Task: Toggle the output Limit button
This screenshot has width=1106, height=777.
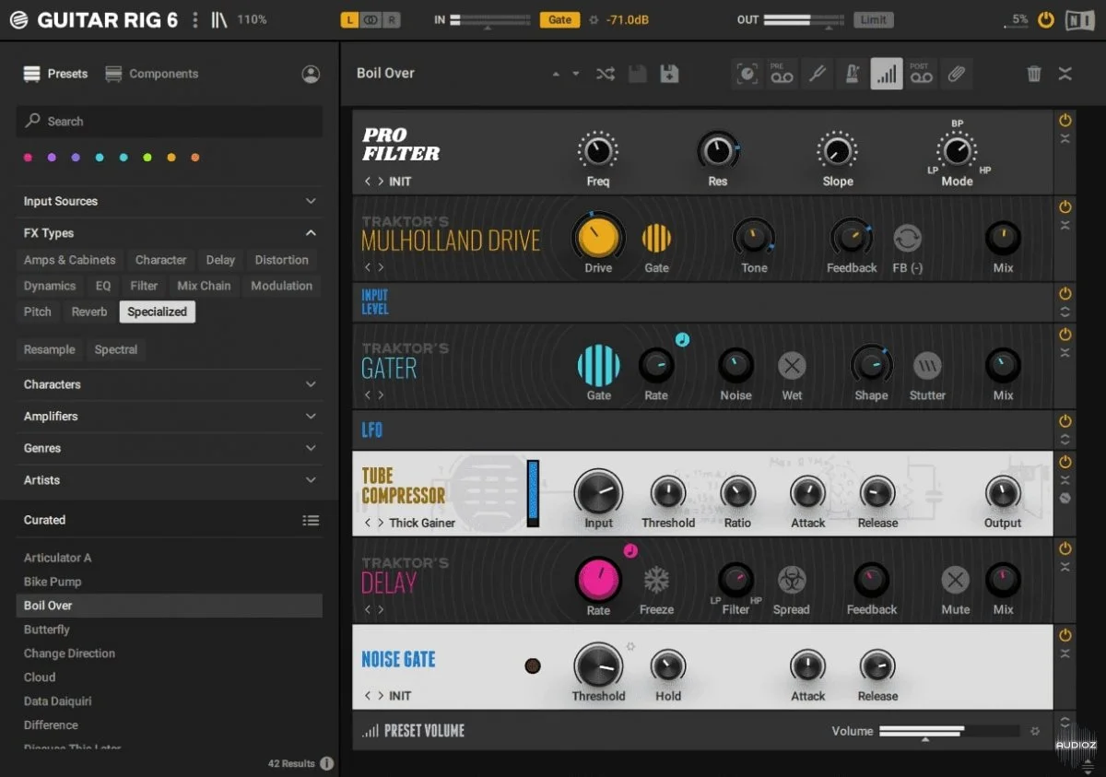Action: coord(873,19)
